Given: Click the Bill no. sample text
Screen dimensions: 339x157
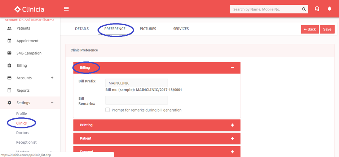Looking at the screenshot, I should [144, 90].
